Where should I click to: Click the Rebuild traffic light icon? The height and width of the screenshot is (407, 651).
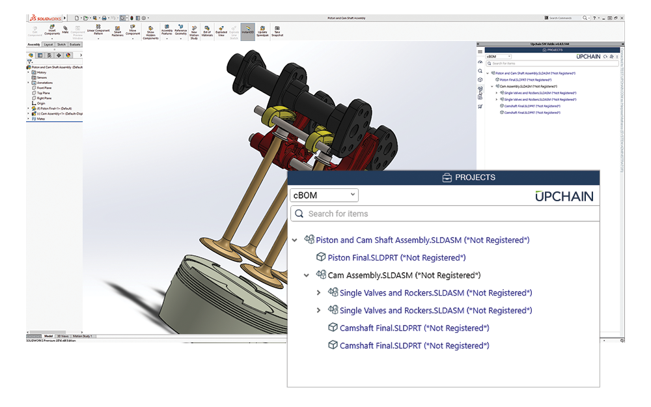(x=132, y=18)
